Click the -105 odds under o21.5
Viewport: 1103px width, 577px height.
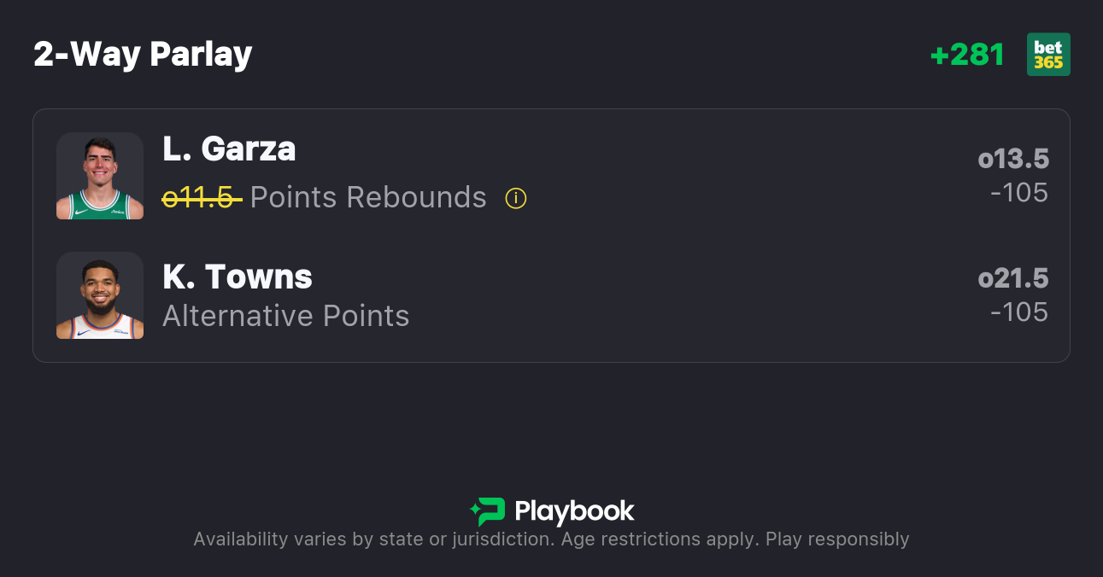point(1019,312)
